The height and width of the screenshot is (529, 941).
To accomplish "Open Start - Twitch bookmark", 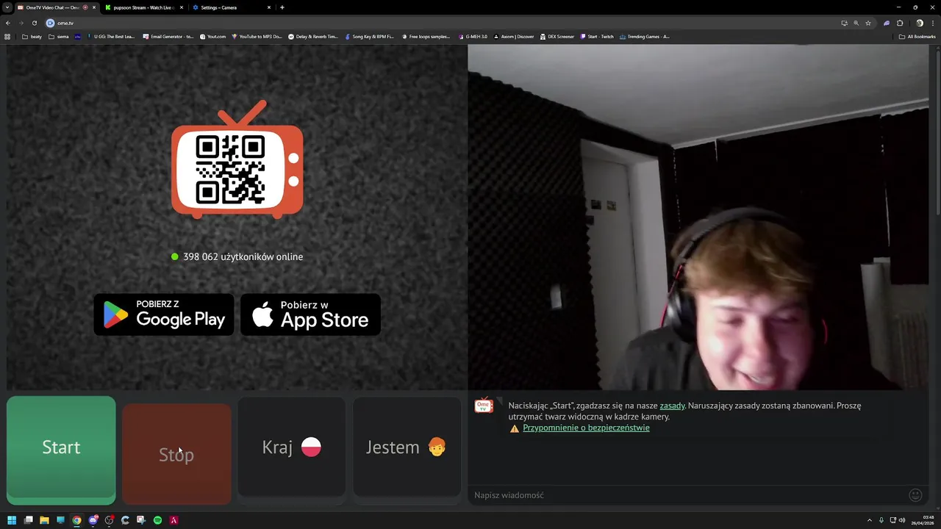I will [x=597, y=37].
